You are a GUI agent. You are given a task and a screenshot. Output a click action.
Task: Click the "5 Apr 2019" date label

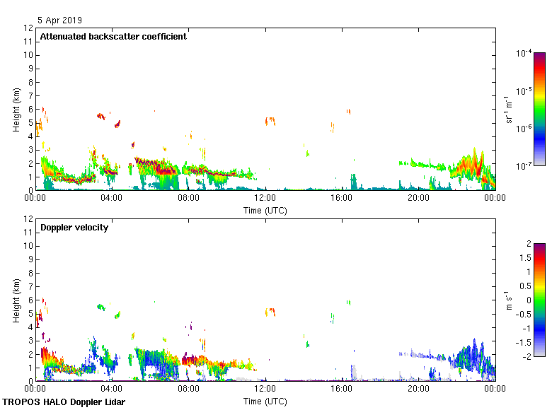pos(60,20)
